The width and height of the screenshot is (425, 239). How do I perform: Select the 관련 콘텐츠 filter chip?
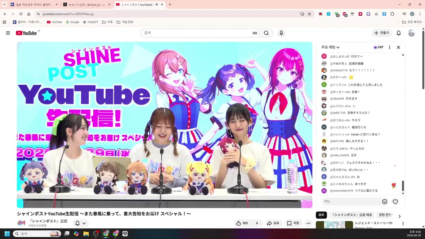(x=385, y=215)
